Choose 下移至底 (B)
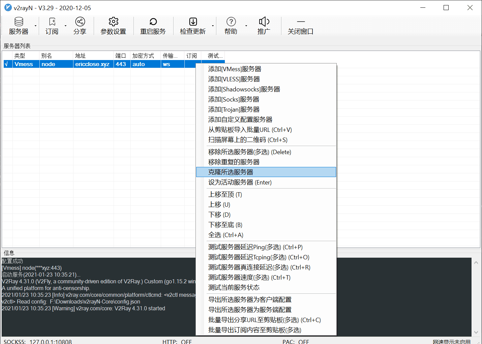The height and width of the screenshot is (344, 482). click(266, 225)
